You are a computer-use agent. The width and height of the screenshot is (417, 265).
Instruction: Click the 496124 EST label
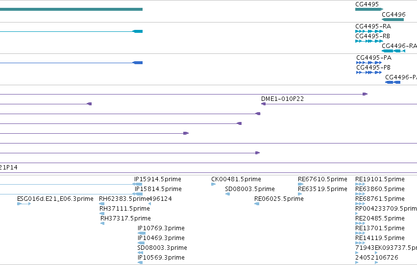(x=160, y=199)
